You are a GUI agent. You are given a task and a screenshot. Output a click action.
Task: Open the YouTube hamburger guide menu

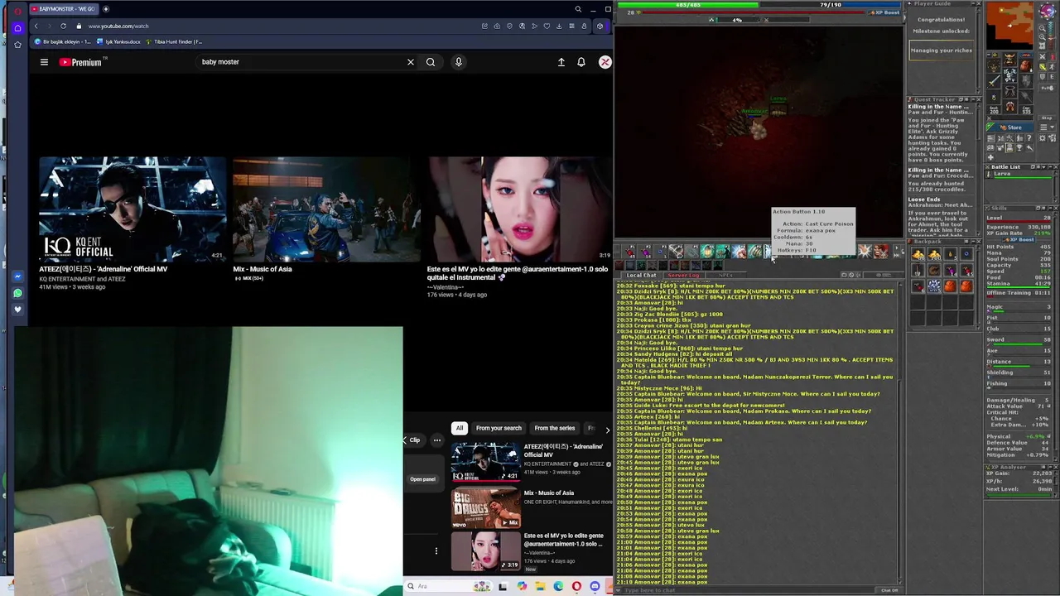click(44, 62)
